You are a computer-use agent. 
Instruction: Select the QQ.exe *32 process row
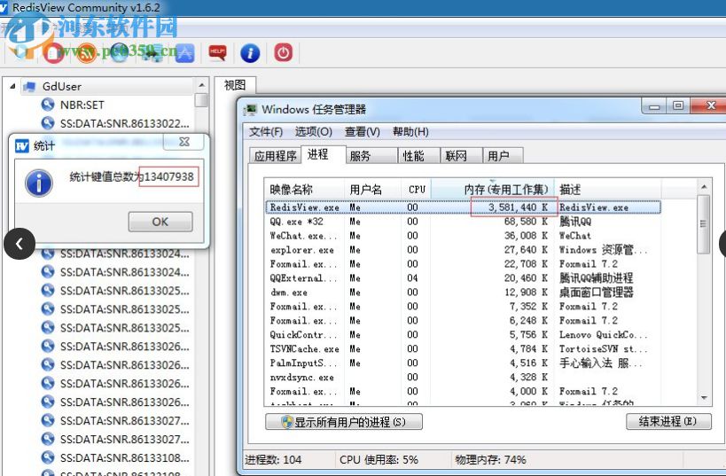tap(463, 222)
